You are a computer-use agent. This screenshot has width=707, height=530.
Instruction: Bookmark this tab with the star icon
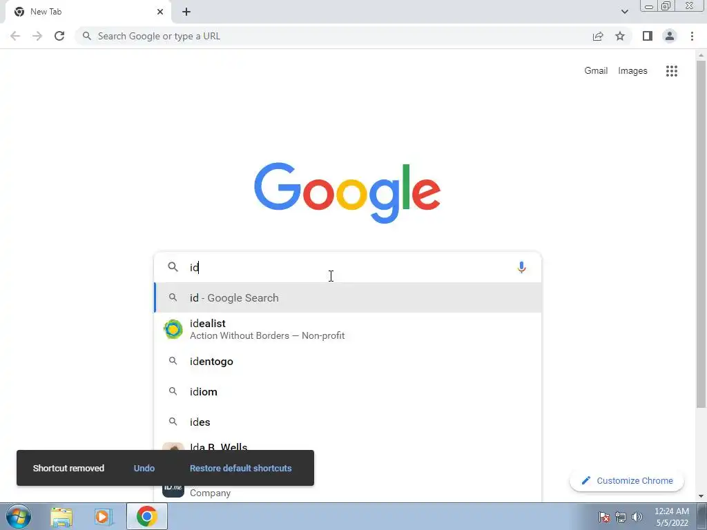point(620,36)
